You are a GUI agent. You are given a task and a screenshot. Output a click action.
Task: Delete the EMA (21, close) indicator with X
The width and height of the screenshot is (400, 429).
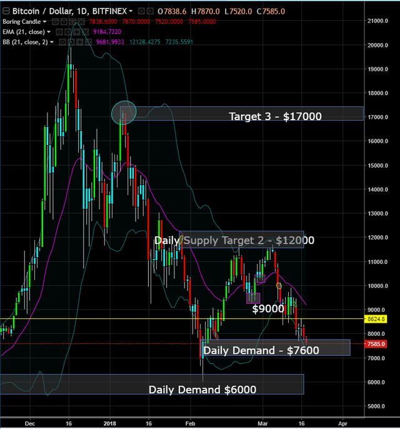(85, 32)
